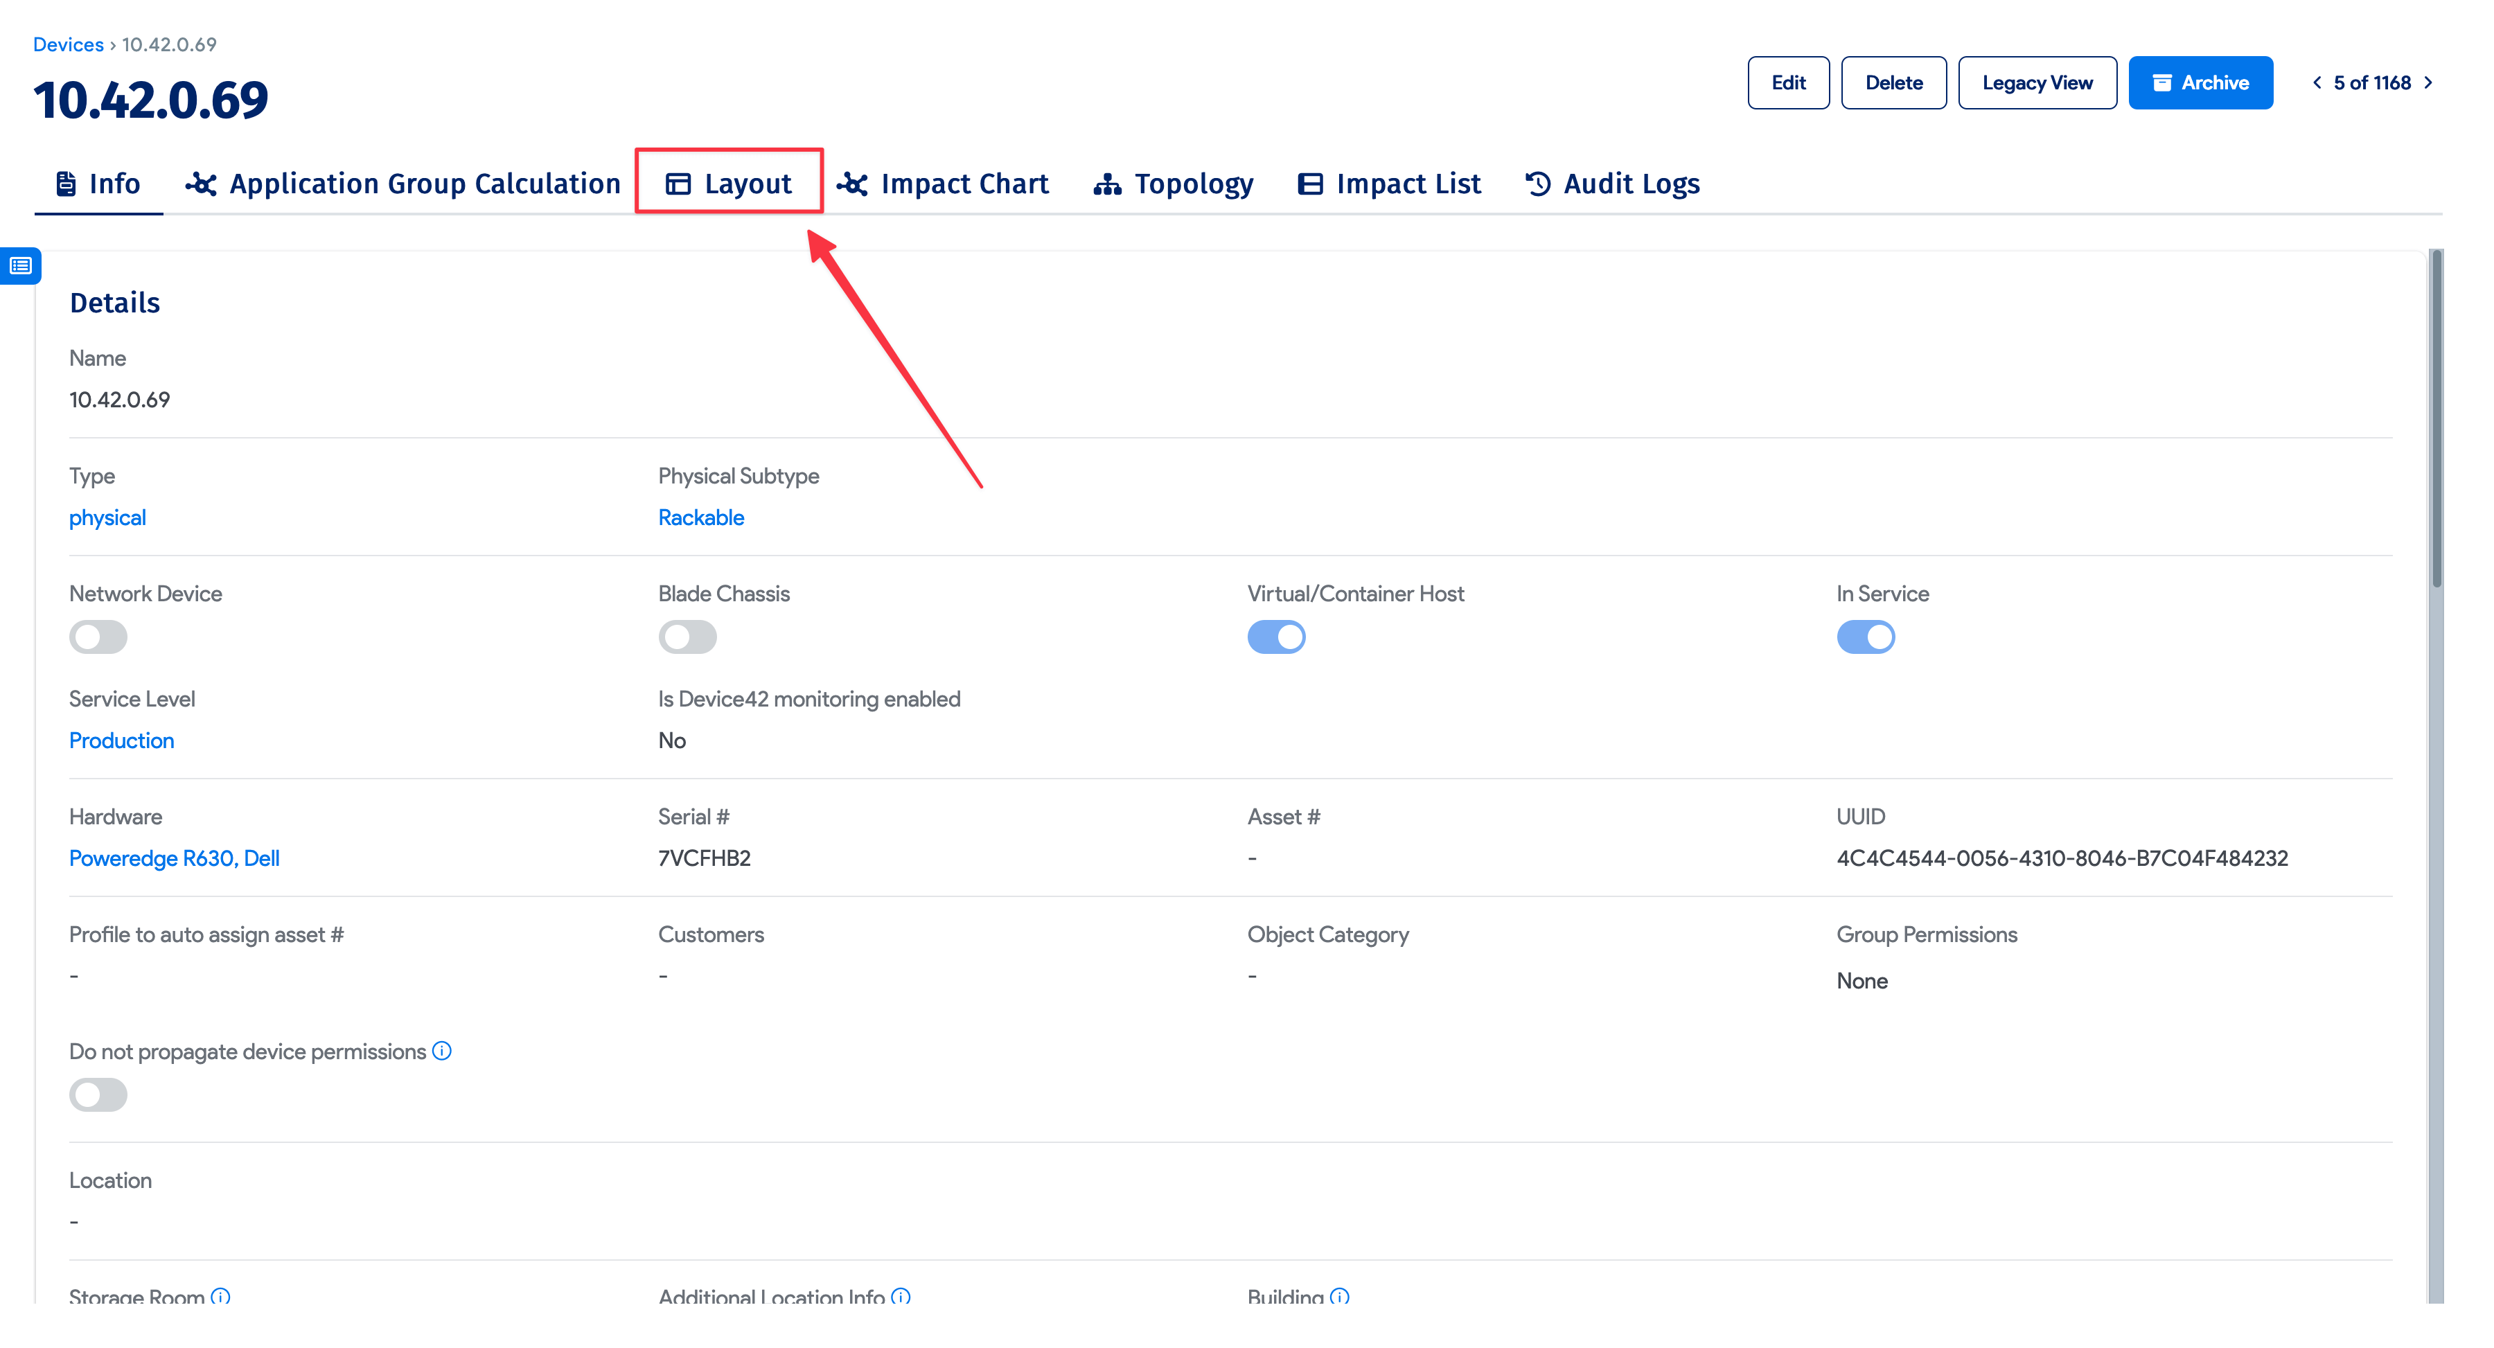The width and height of the screenshot is (2494, 1348).
Task: Switch to the Layout tab
Action: [729, 183]
